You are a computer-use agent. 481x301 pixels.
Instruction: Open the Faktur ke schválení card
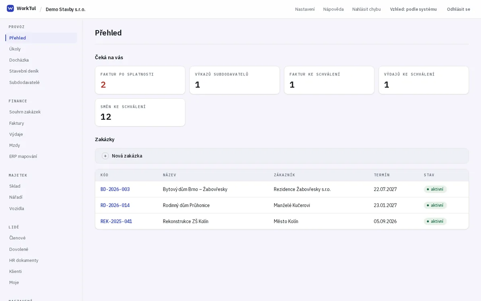[329, 80]
